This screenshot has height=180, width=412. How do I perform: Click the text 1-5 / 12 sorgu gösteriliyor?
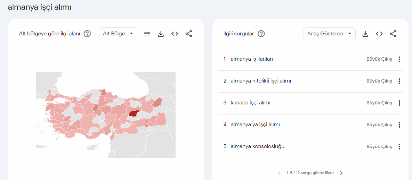point(310,173)
